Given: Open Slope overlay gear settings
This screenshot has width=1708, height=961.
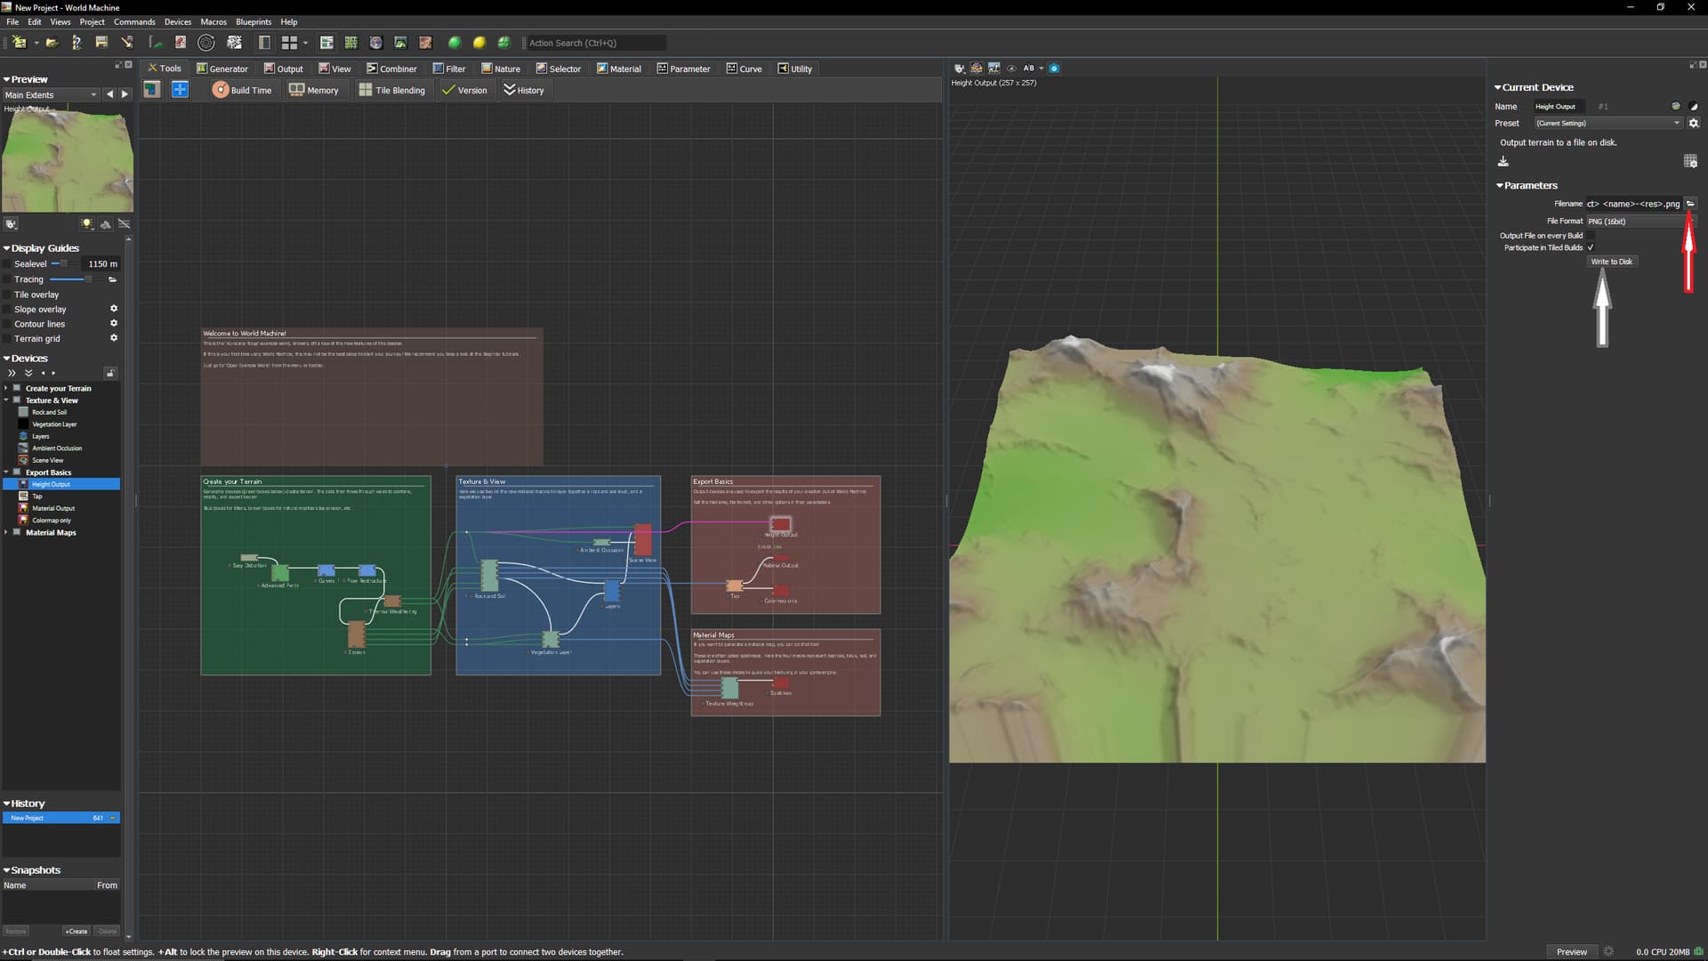Looking at the screenshot, I should pos(114,309).
